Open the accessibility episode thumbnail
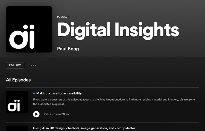This screenshot has width=205, height=131. [17, 102]
